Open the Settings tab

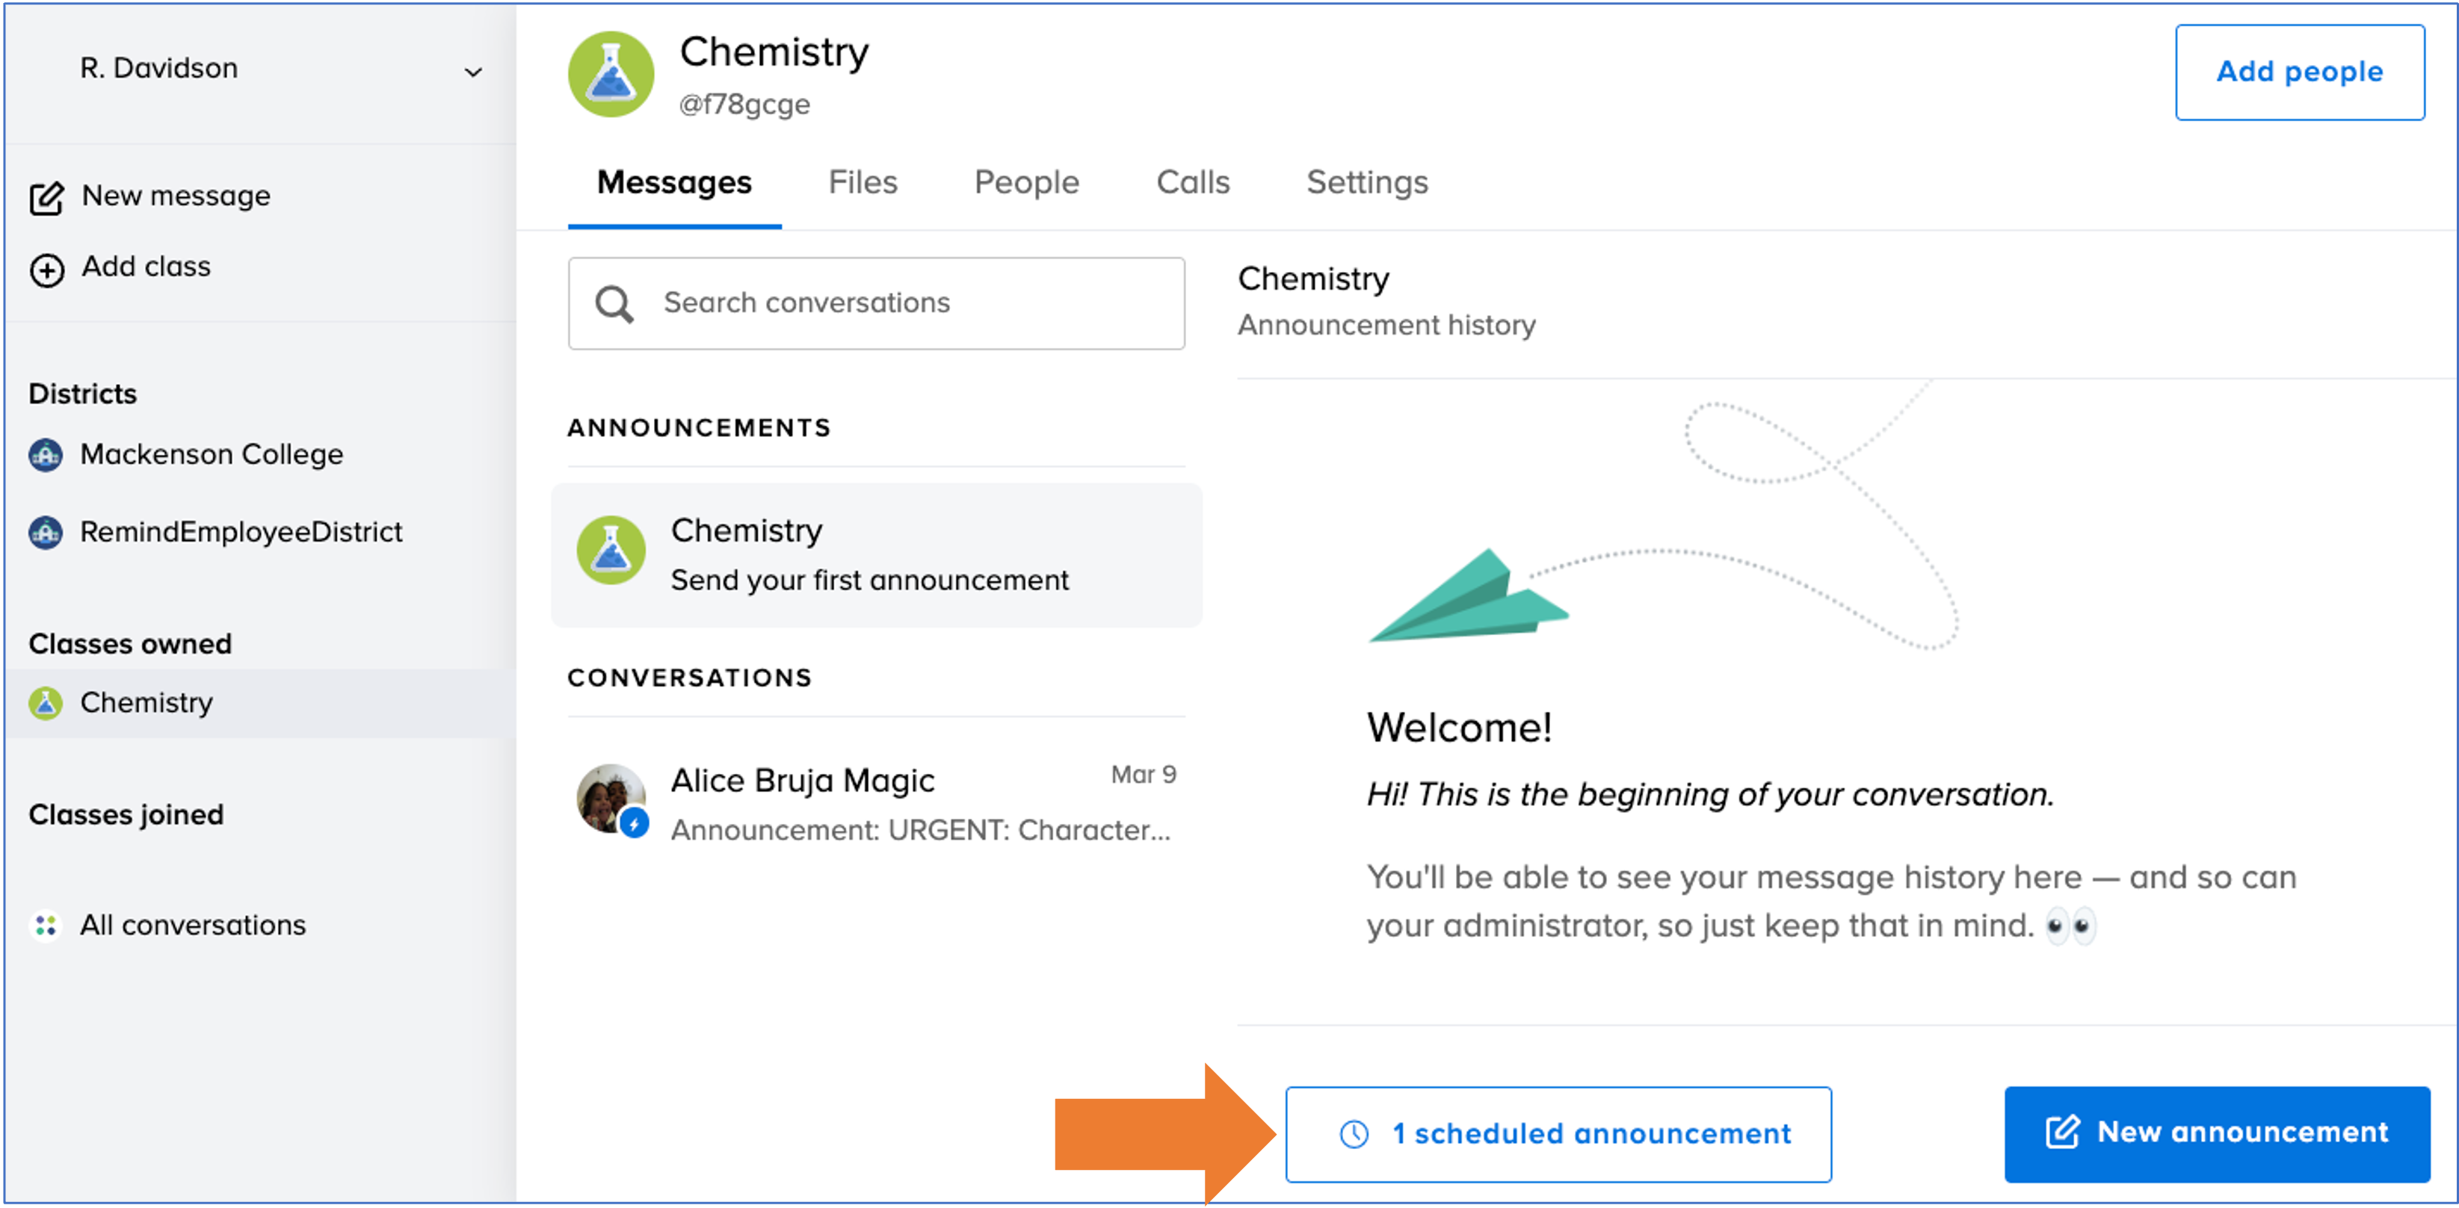[x=1367, y=182]
